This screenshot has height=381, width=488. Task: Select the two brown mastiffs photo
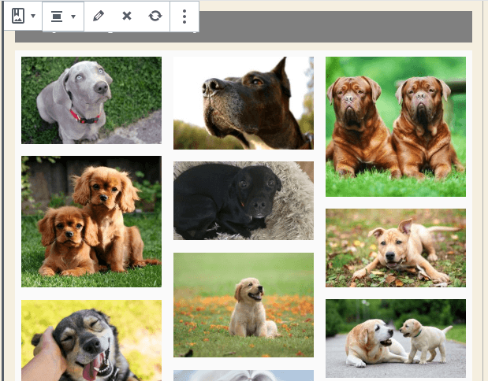coord(396,127)
